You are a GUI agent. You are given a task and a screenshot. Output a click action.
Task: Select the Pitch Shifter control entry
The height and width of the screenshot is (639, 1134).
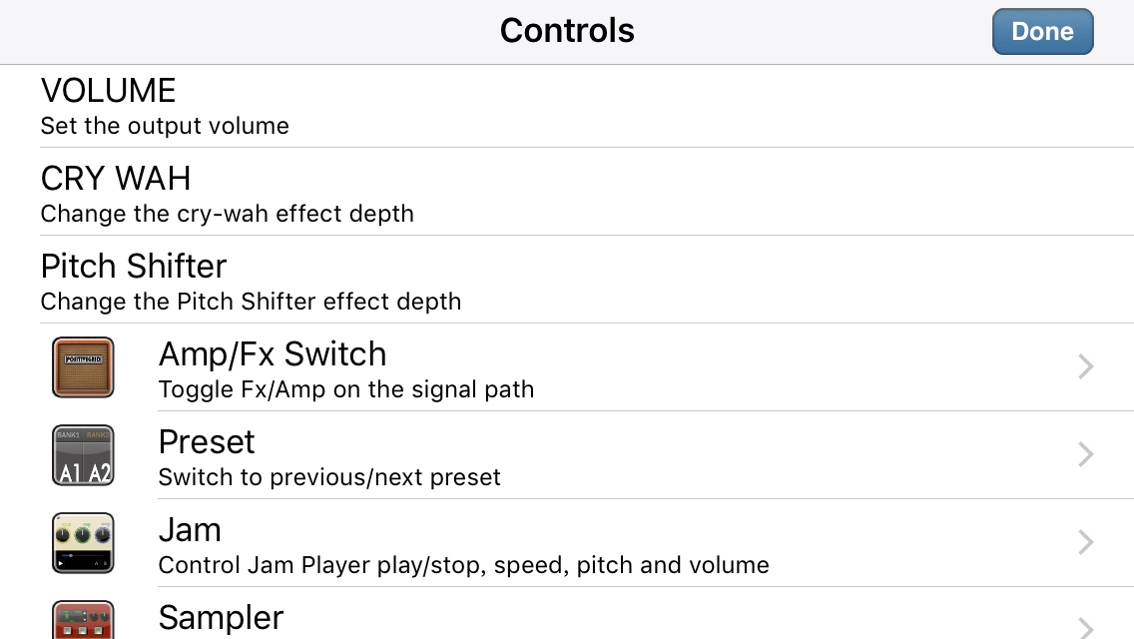point(567,280)
